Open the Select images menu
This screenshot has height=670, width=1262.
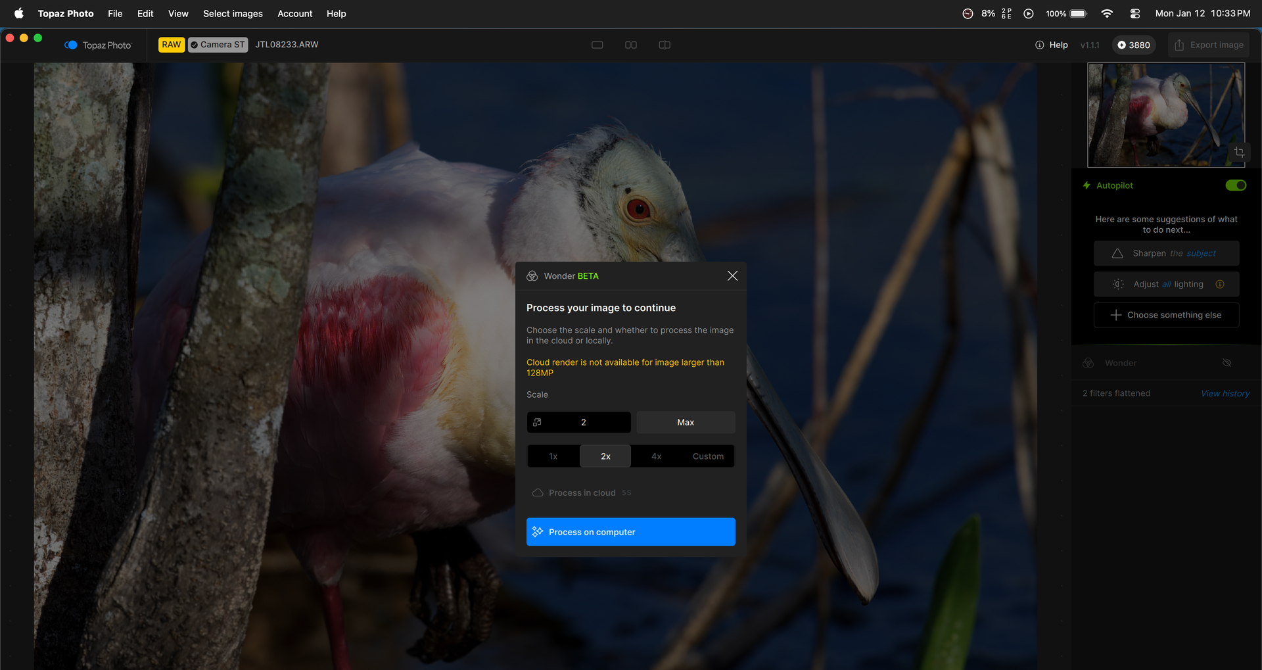pyautogui.click(x=233, y=13)
